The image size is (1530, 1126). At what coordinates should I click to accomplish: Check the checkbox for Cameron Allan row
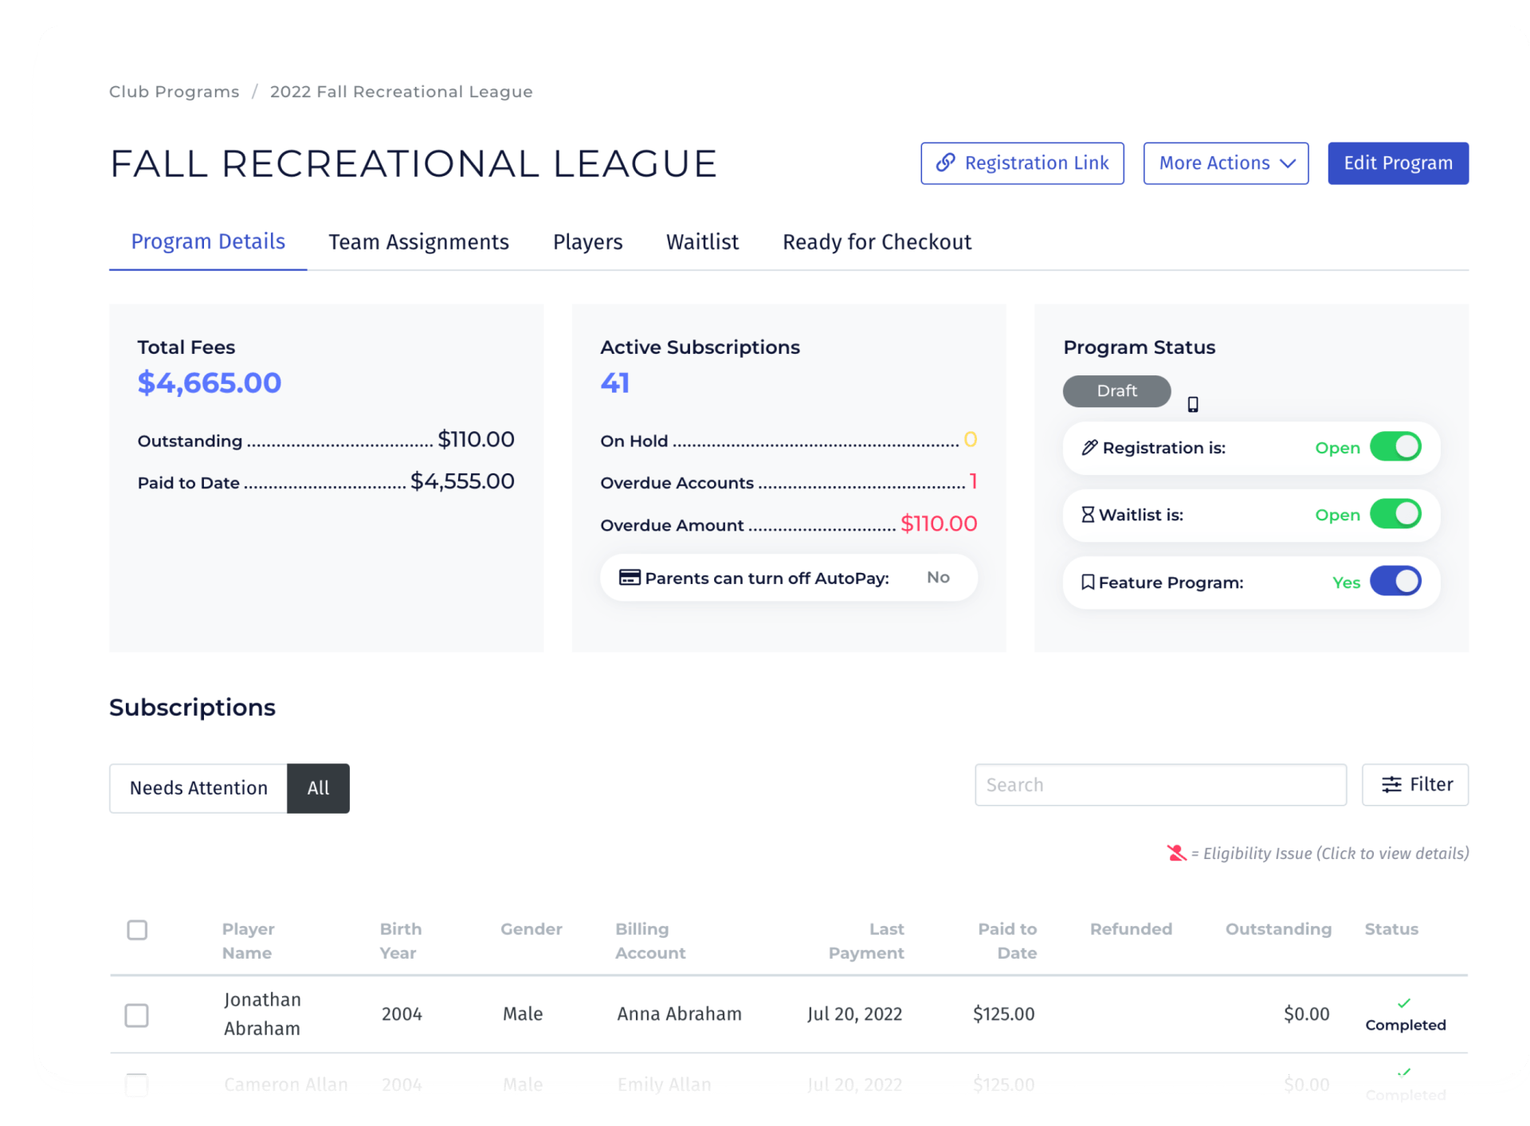click(x=137, y=1085)
